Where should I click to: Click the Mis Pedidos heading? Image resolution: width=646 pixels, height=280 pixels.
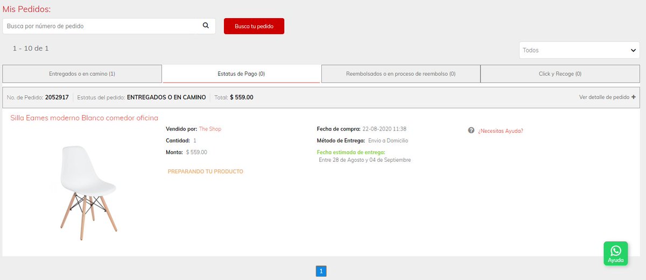click(x=27, y=9)
